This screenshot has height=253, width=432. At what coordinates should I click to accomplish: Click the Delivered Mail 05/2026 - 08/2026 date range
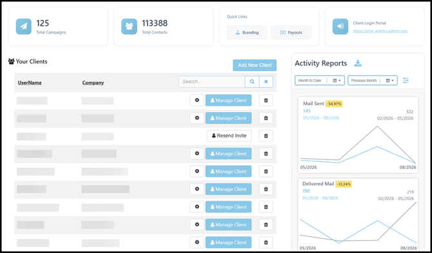320,198
